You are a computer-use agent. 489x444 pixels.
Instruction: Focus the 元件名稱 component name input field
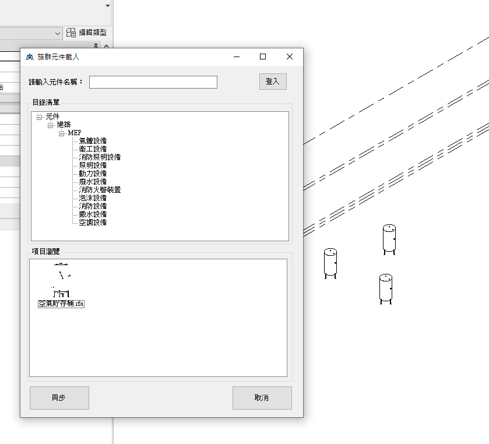click(153, 82)
